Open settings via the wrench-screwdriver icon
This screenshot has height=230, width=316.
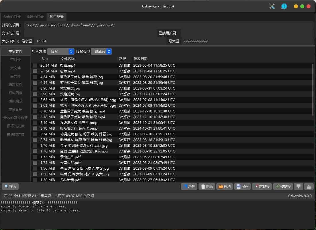point(272,6)
